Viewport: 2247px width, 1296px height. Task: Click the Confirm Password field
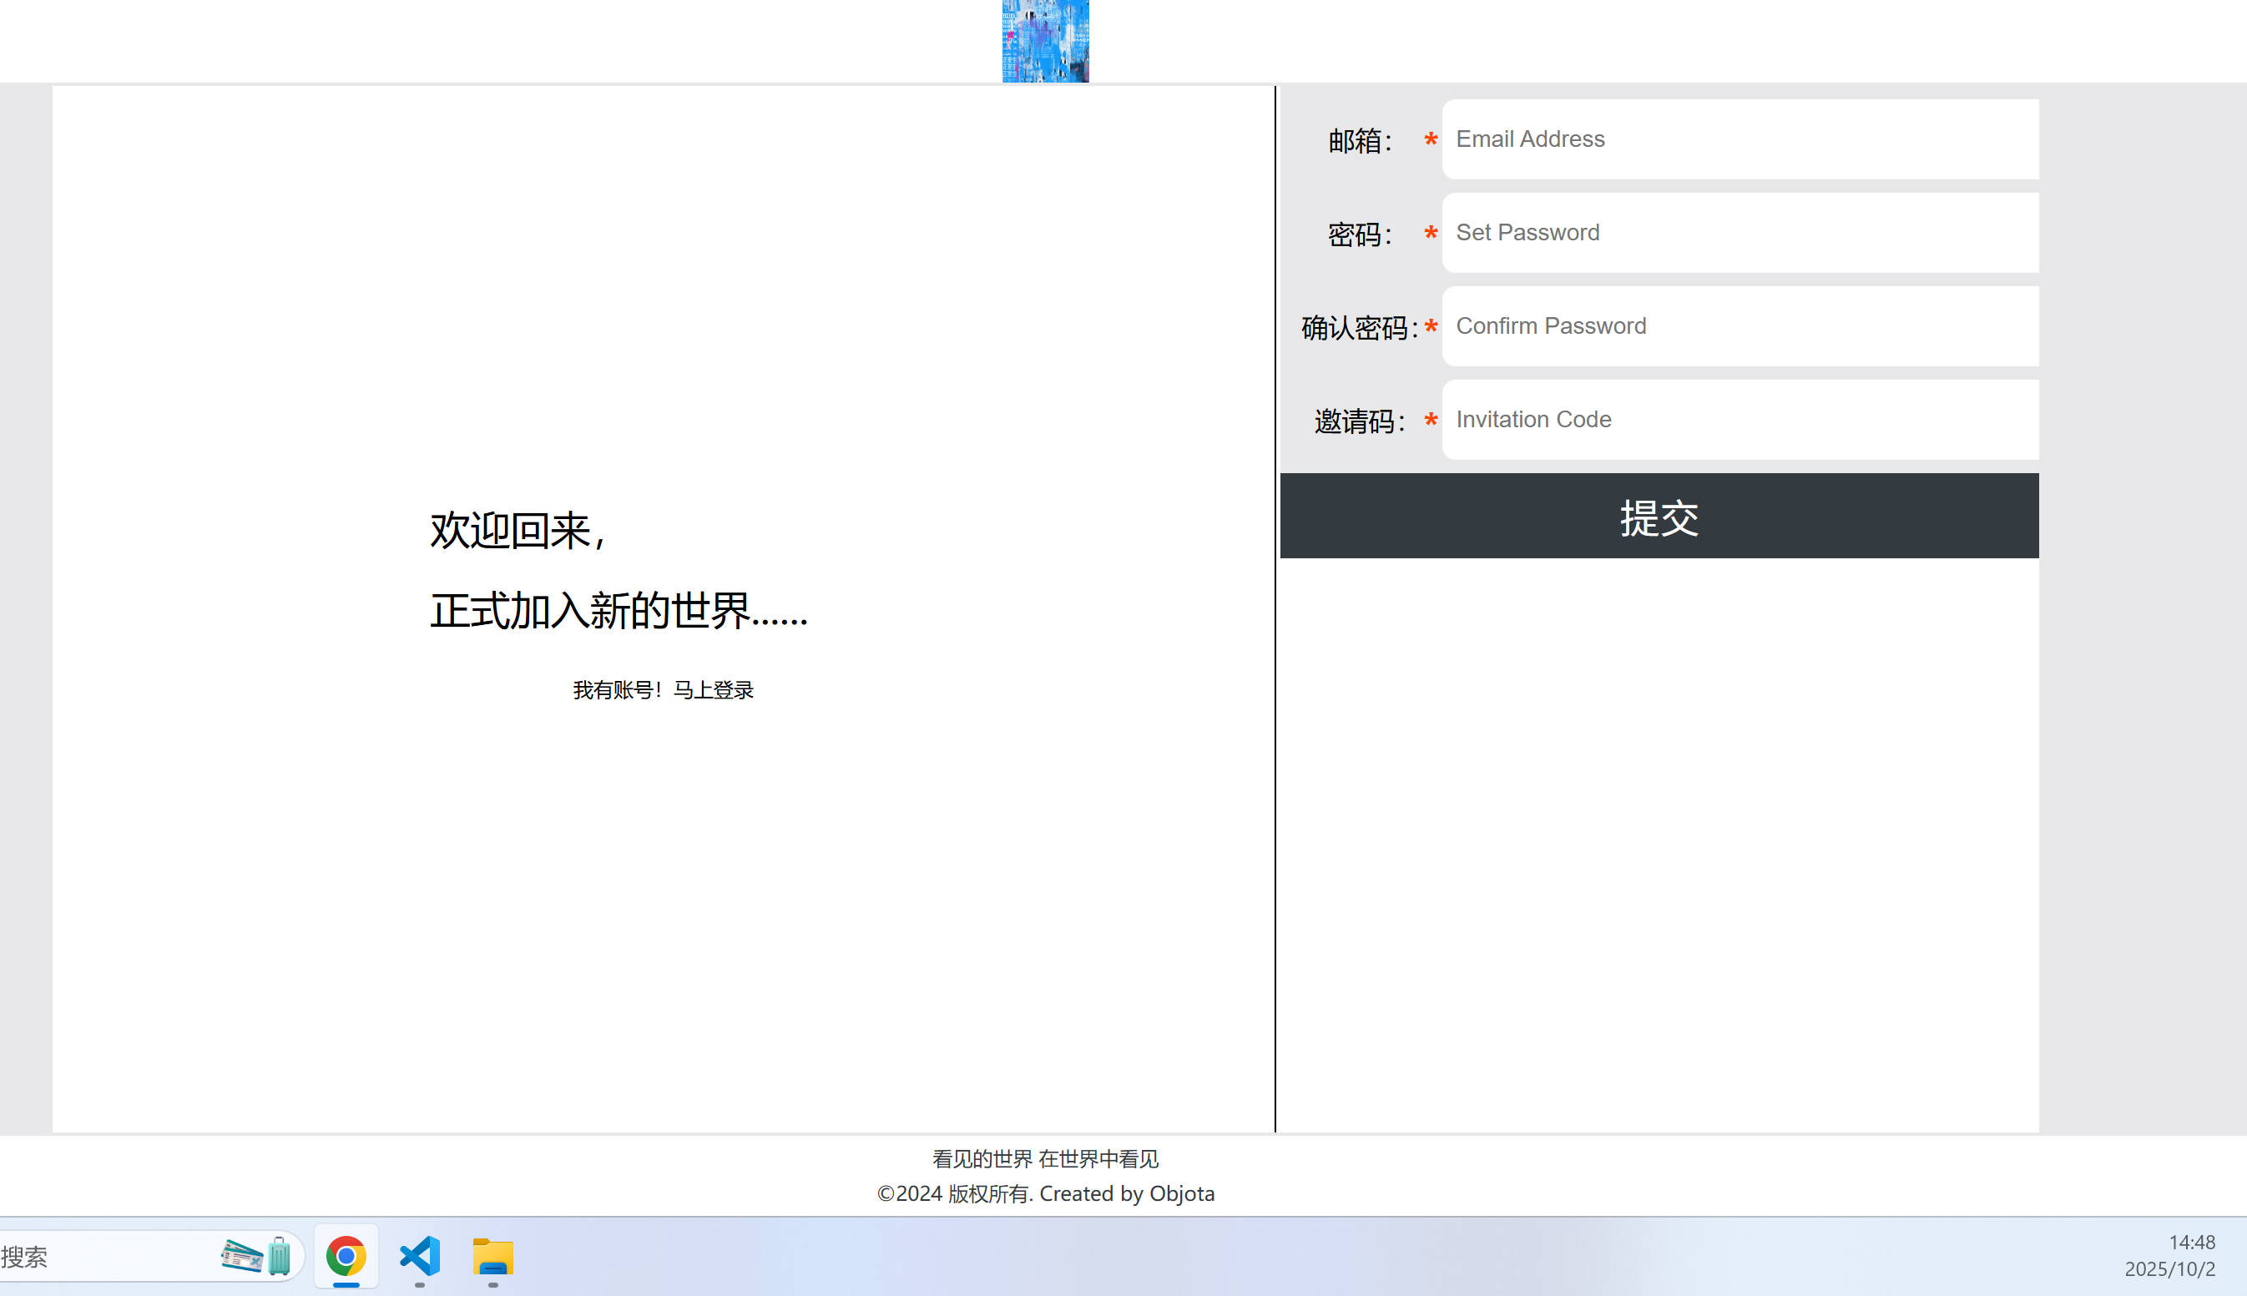pos(1740,325)
